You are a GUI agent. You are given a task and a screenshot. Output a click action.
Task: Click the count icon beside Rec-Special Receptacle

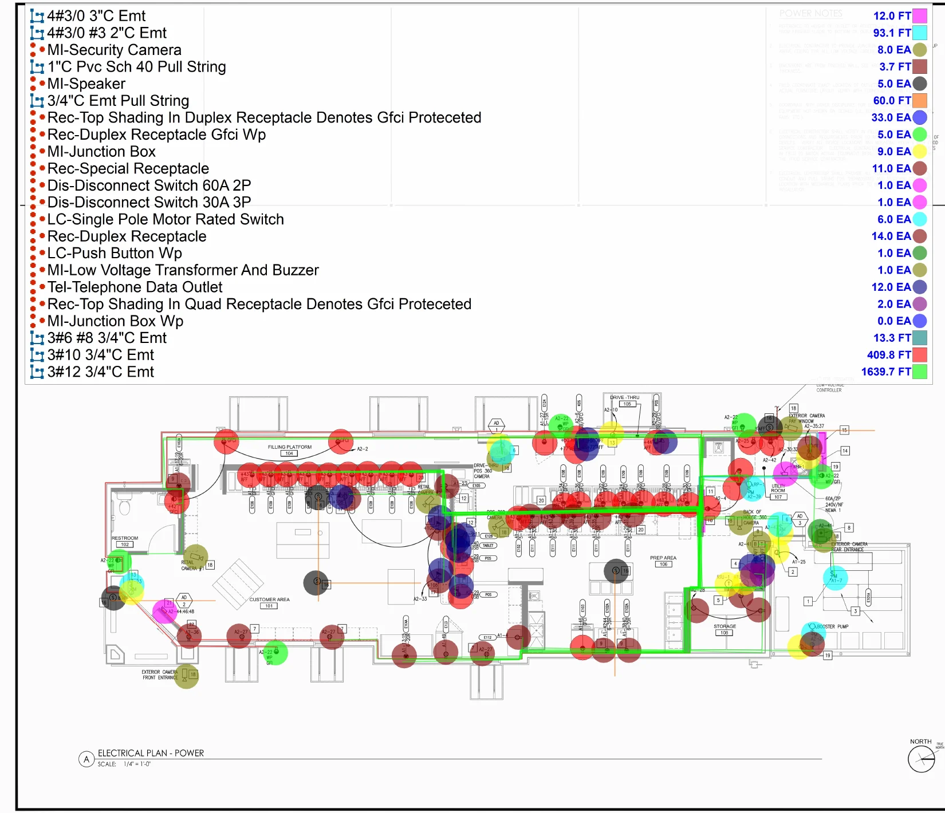click(37, 169)
